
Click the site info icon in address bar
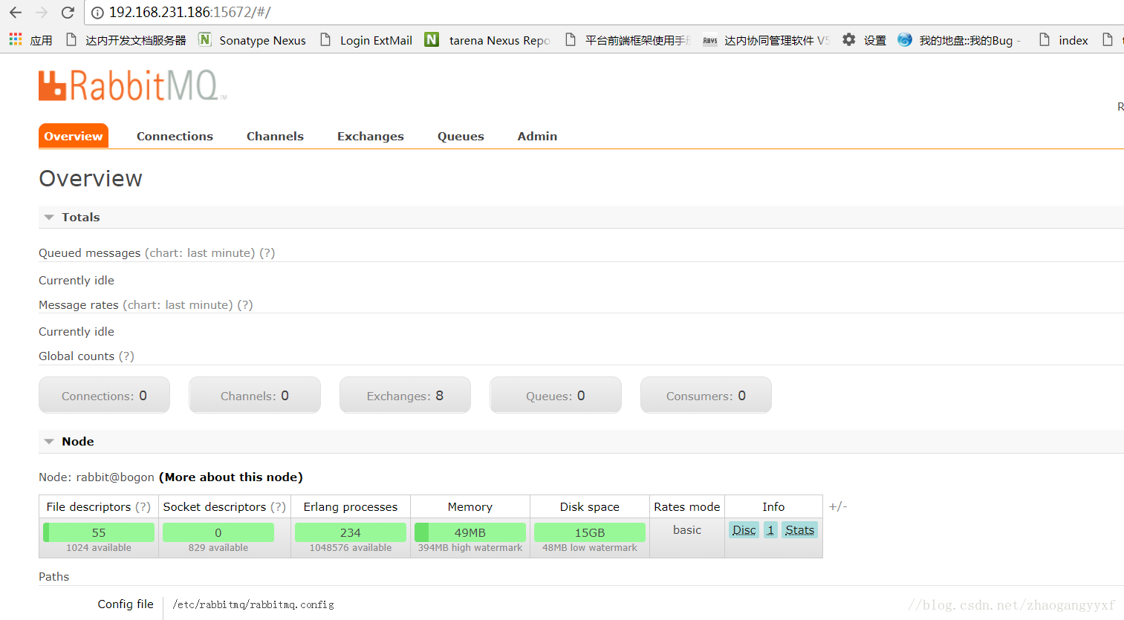[97, 13]
